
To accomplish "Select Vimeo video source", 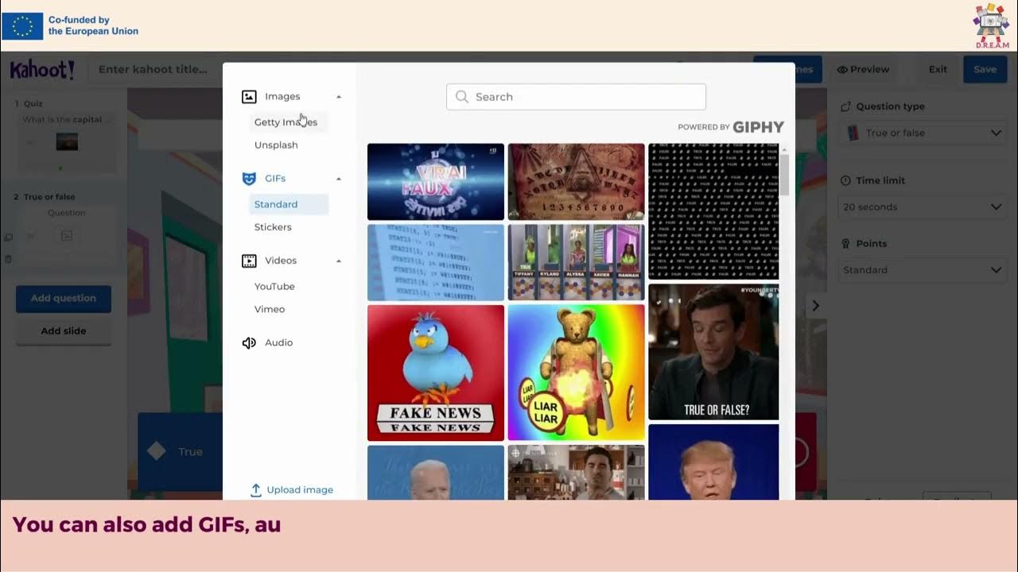I will click(270, 310).
